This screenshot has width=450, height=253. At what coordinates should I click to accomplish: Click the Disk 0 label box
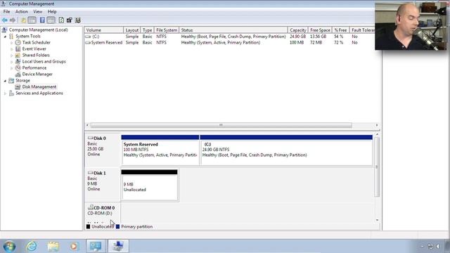click(103, 149)
